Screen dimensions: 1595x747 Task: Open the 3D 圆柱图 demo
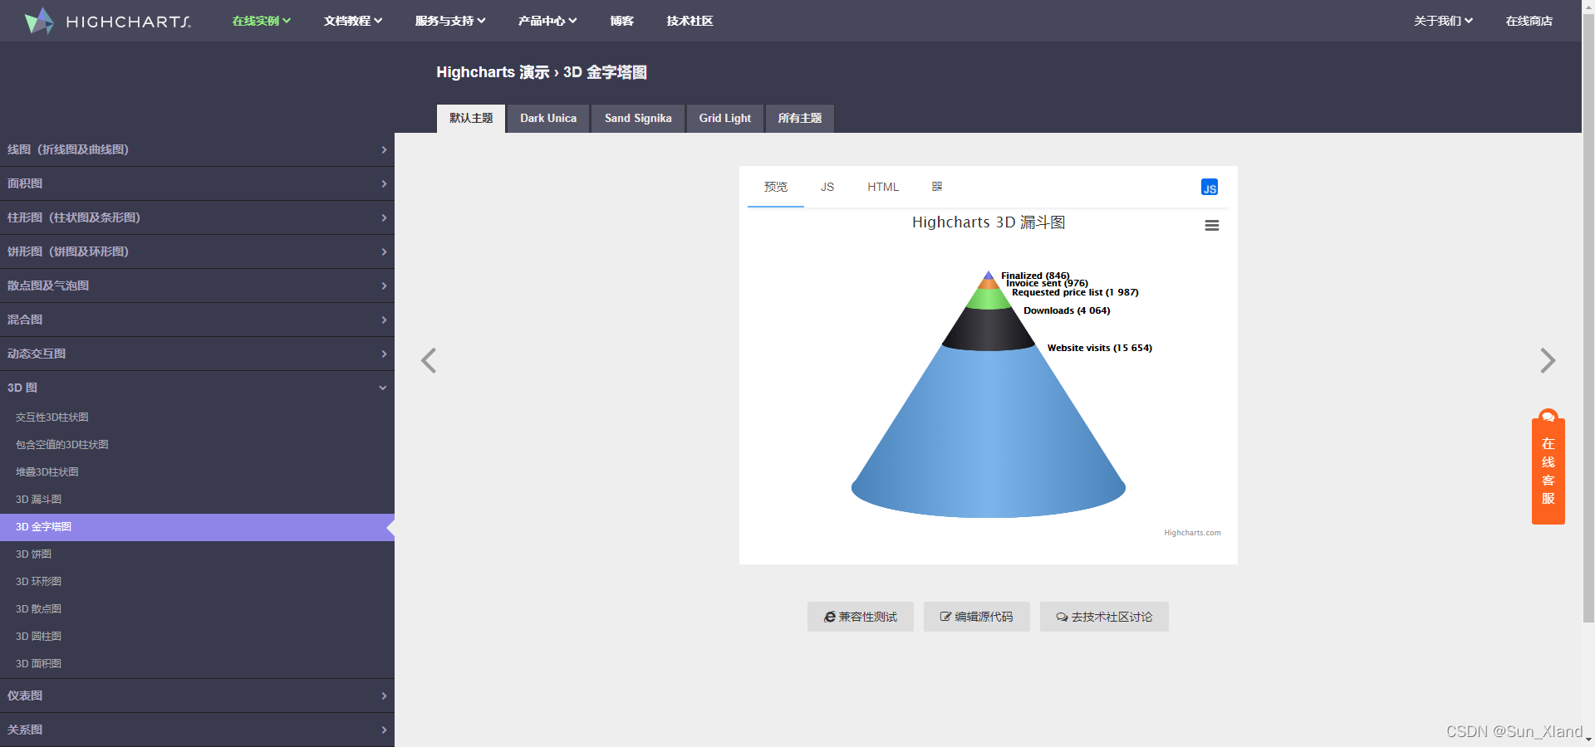pos(197,637)
